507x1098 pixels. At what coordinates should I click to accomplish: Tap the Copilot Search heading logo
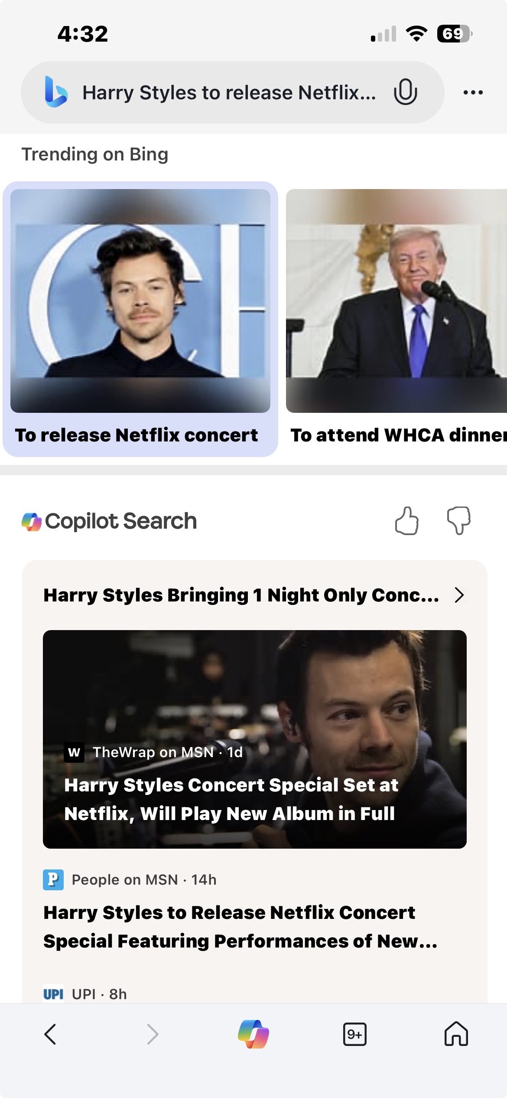(x=32, y=521)
